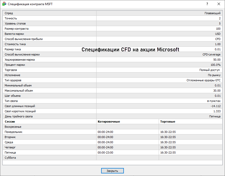Click Среда trading session time cell
225x176 pixels.
tap(168, 142)
